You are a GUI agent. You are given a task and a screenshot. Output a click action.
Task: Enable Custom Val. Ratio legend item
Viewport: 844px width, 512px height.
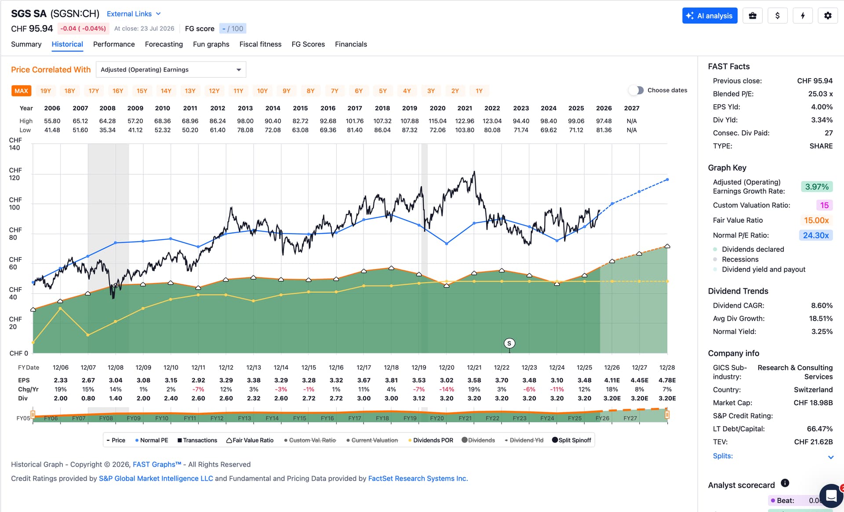point(310,440)
